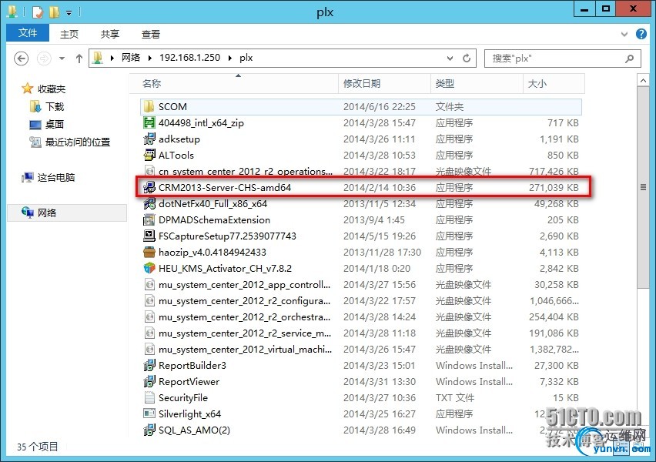Image resolution: width=656 pixels, height=462 pixels.
Task: Click the mu_system_center_2012_r2_configura disc icon
Action: [x=149, y=301]
